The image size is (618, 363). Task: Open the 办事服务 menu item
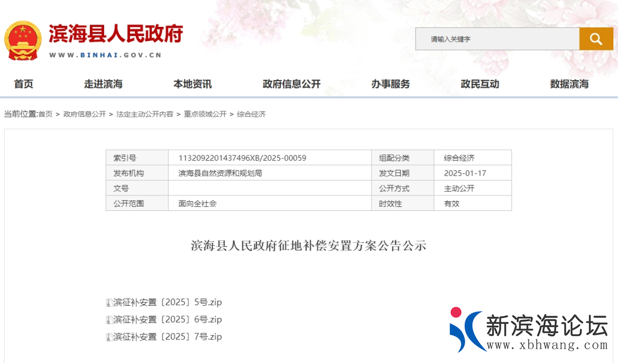(x=390, y=84)
